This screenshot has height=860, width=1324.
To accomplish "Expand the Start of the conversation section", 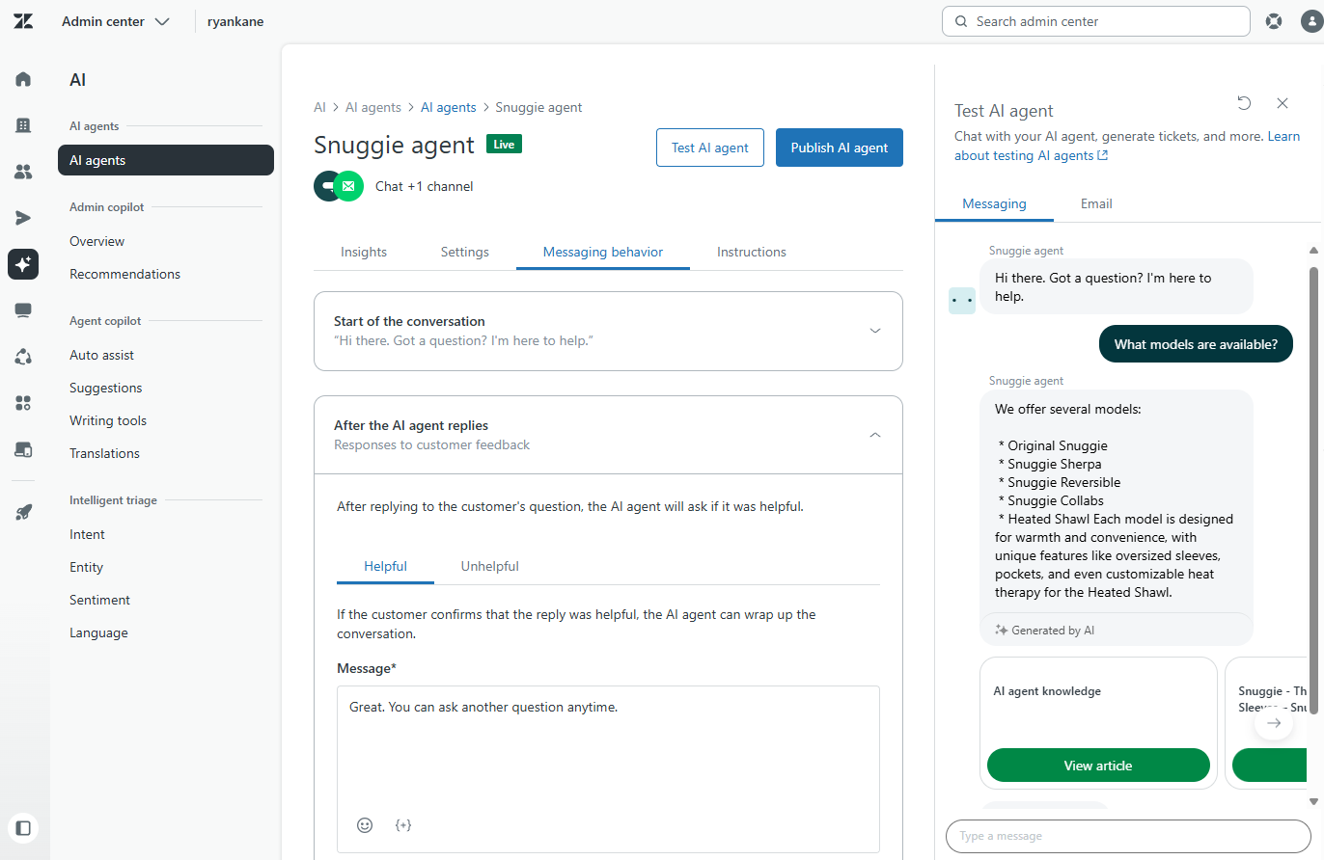I will click(x=875, y=331).
